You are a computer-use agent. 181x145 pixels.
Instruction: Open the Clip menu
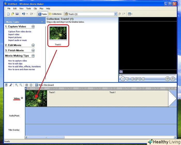tap(35, 9)
